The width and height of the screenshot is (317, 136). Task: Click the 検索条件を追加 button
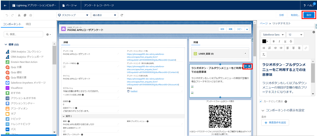[275, 122]
